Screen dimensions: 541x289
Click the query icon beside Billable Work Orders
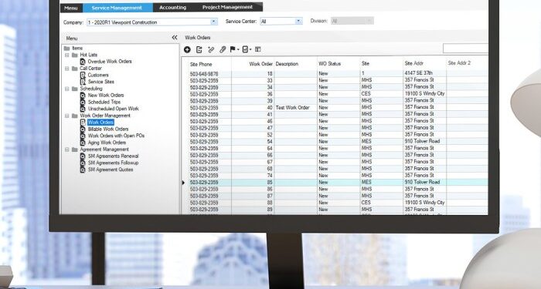pos(83,129)
